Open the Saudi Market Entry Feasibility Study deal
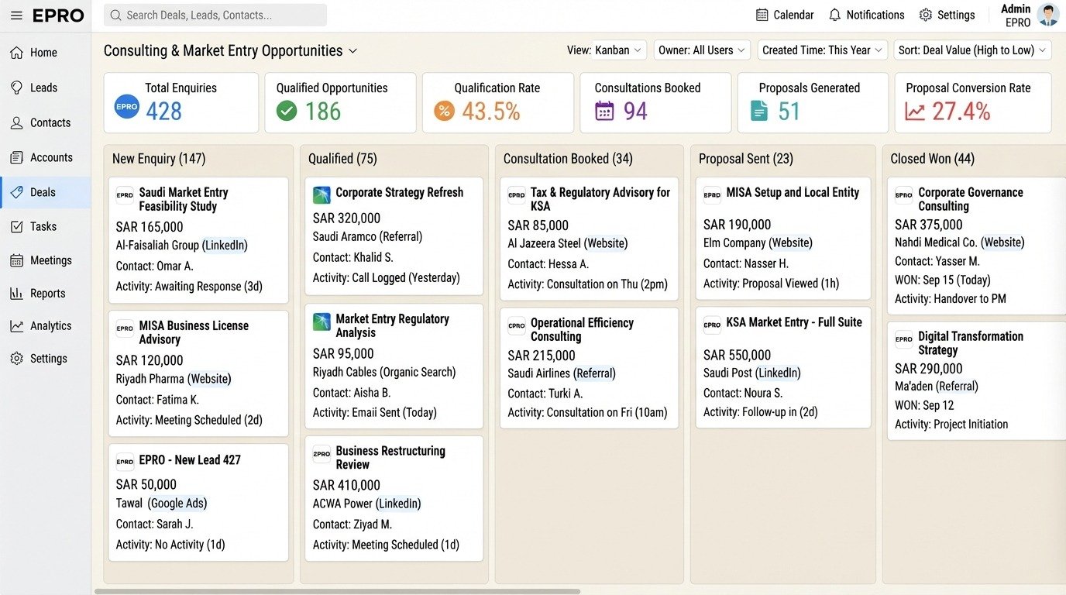Viewport: 1066px width, 595px height. pos(198,240)
